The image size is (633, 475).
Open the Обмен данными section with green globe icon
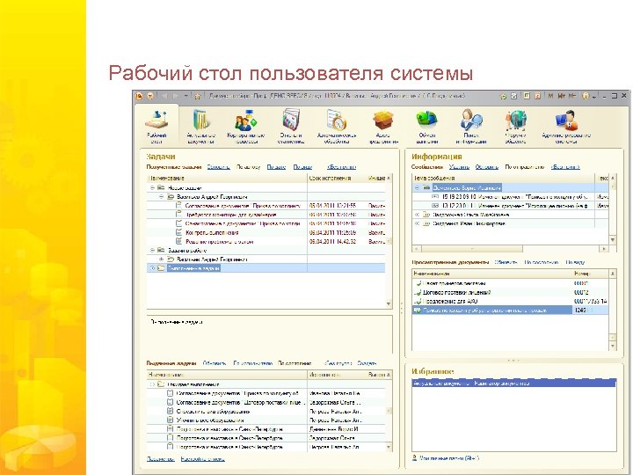coord(426,126)
